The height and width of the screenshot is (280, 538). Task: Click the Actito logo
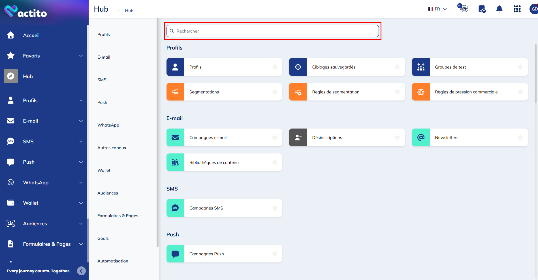[25, 12]
